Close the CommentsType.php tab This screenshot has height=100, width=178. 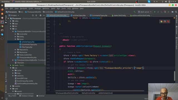pyautogui.click(x=109, y=16)
